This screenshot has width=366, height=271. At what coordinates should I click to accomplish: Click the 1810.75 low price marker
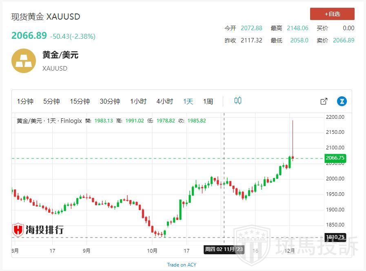tap(335, 237)
